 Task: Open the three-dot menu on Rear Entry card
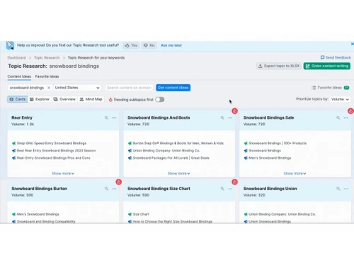pyautogui.click(x=114, y=117)
